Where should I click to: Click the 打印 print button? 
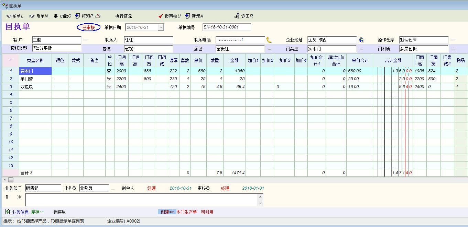click(84, 16)
